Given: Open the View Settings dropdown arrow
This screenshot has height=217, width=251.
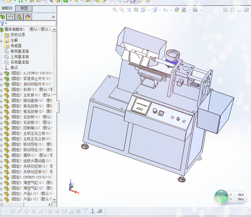Looking at the screenshot, I should (201, 10).
